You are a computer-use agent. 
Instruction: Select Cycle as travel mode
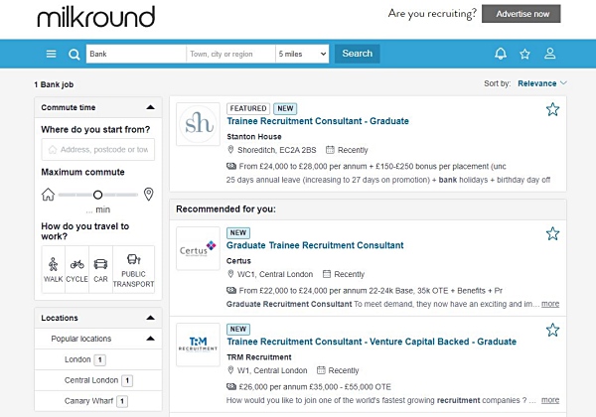tap(76, 269)
